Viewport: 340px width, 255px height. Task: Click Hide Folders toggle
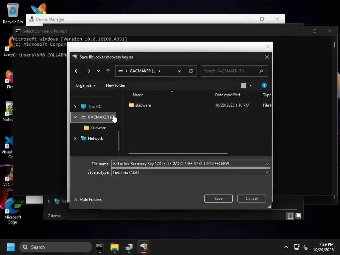pos(88,200)
